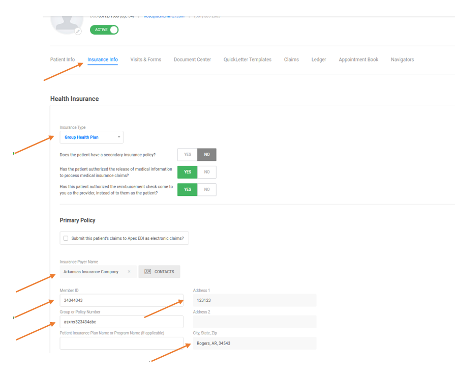Open the Insurance Payer Name selector
This screenshot has height=373, width=455.
[x=92, y=272]
